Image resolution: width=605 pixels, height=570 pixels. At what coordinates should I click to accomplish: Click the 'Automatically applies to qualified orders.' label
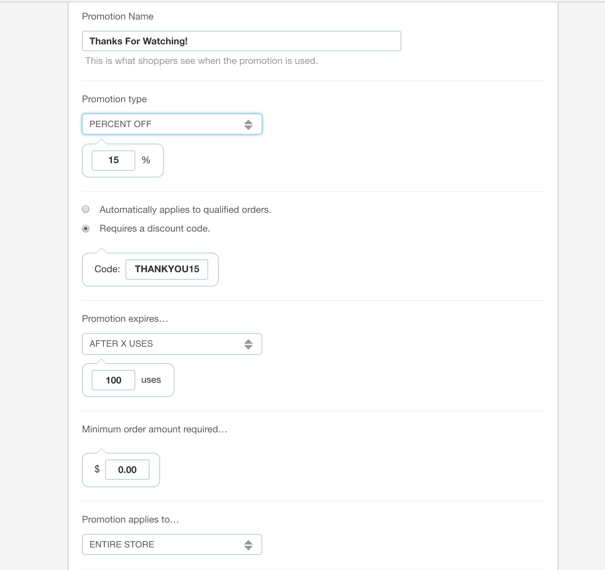pyautogui.click(x=185, y=210)
